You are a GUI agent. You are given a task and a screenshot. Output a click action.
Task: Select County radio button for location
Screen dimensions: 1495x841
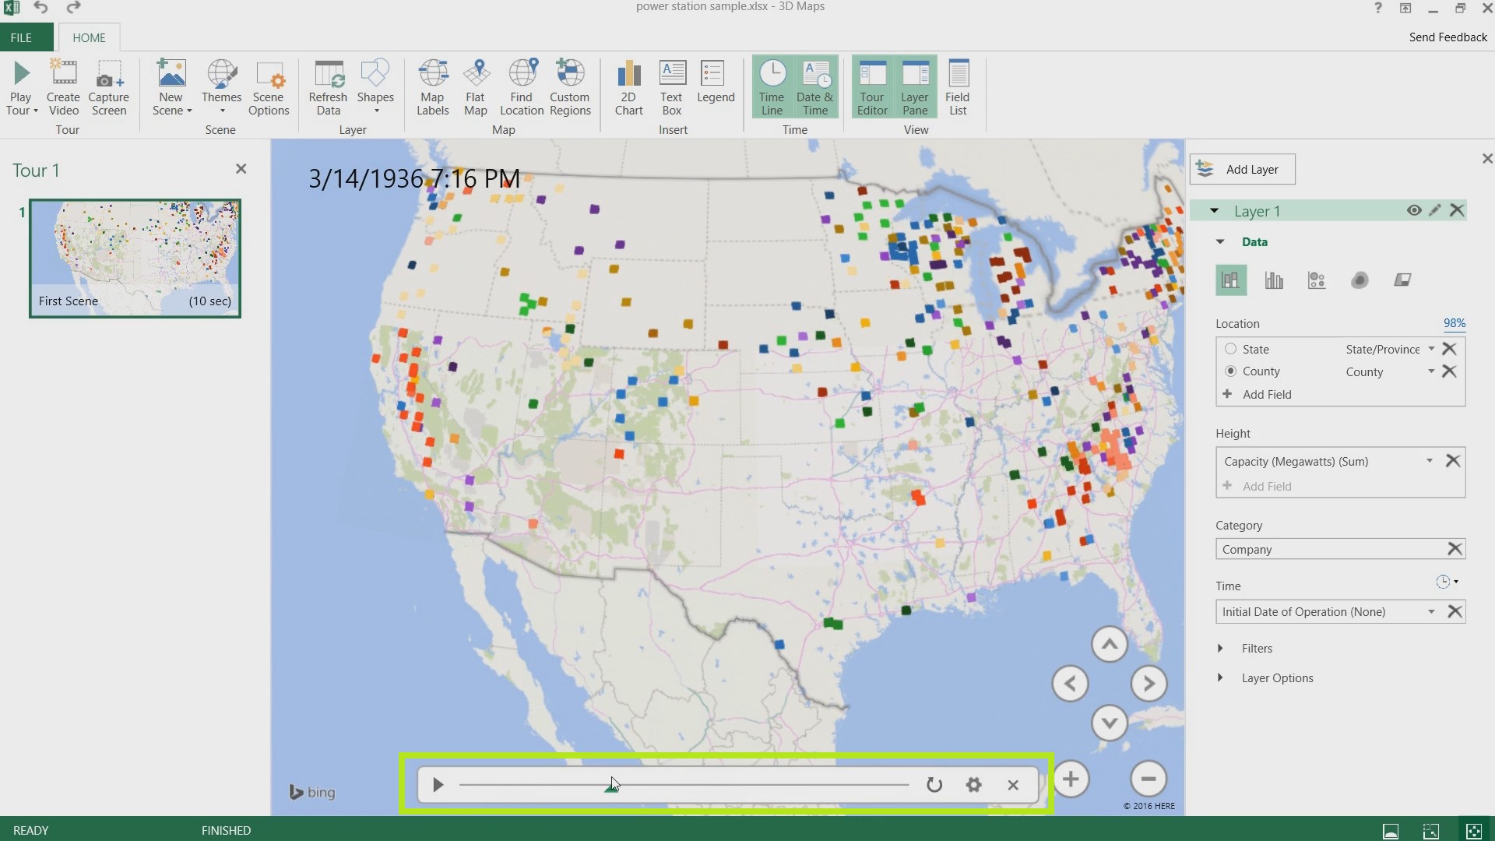click(1230, 371)
